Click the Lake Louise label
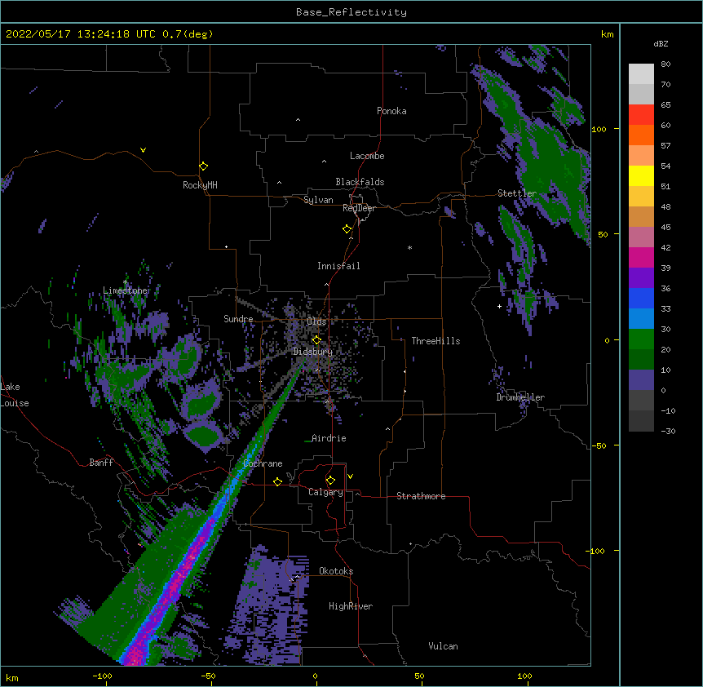The width and height of the screenshot is (703, 687). pyautogui.click(x=13, y=395)
